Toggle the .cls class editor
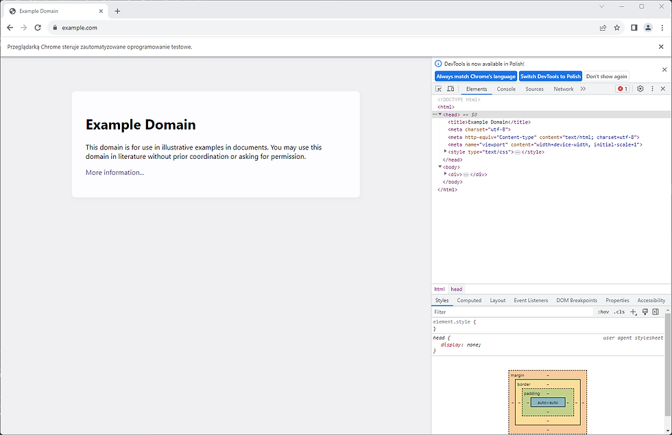672x435 pixels. point(619,312)
